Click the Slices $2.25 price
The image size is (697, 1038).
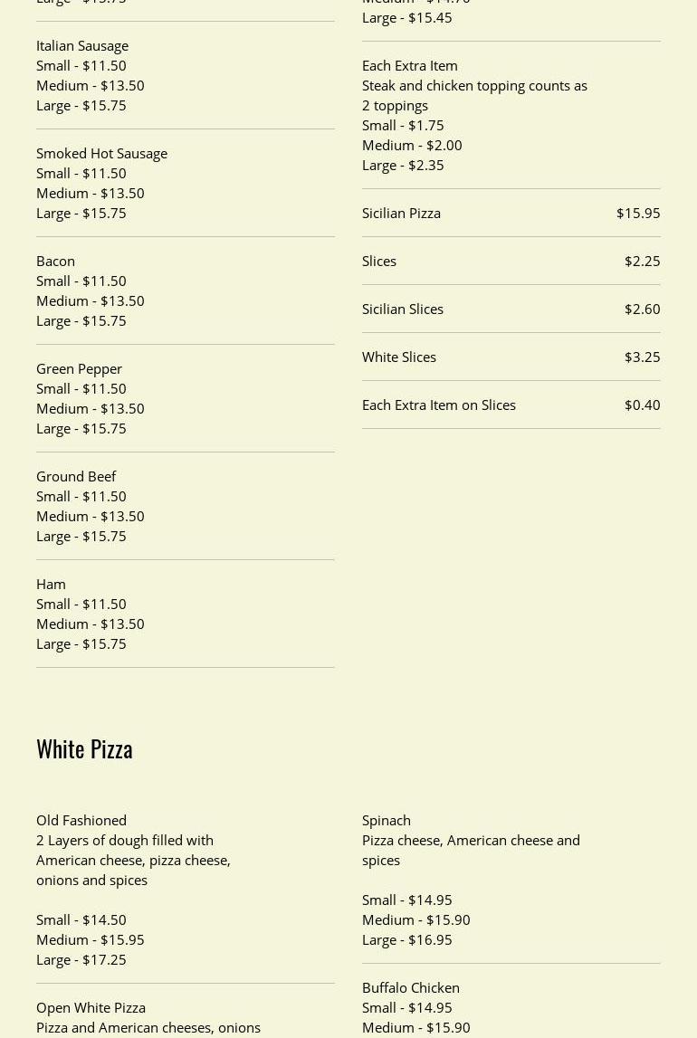click(x=642, y=261)
